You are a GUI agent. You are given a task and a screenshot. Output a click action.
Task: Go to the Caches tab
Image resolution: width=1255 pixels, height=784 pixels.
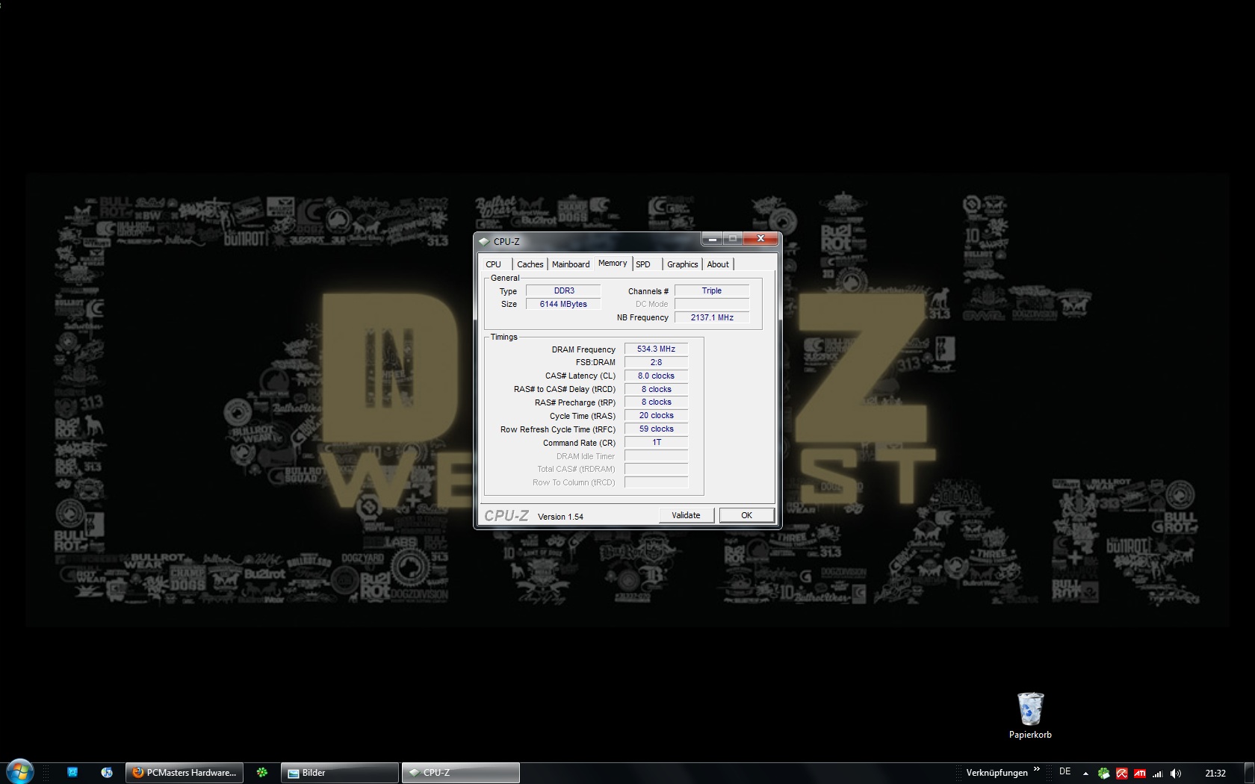tap(530, 264)
